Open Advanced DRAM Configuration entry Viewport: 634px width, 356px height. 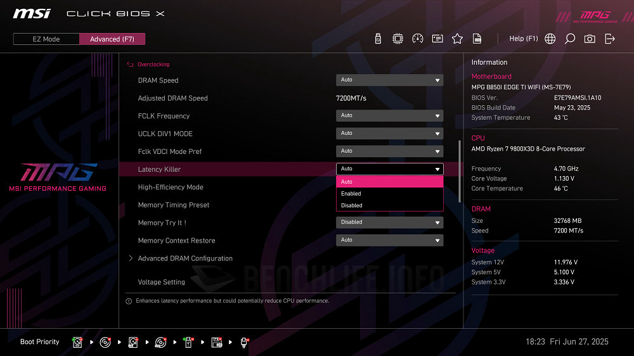[185, 258]
